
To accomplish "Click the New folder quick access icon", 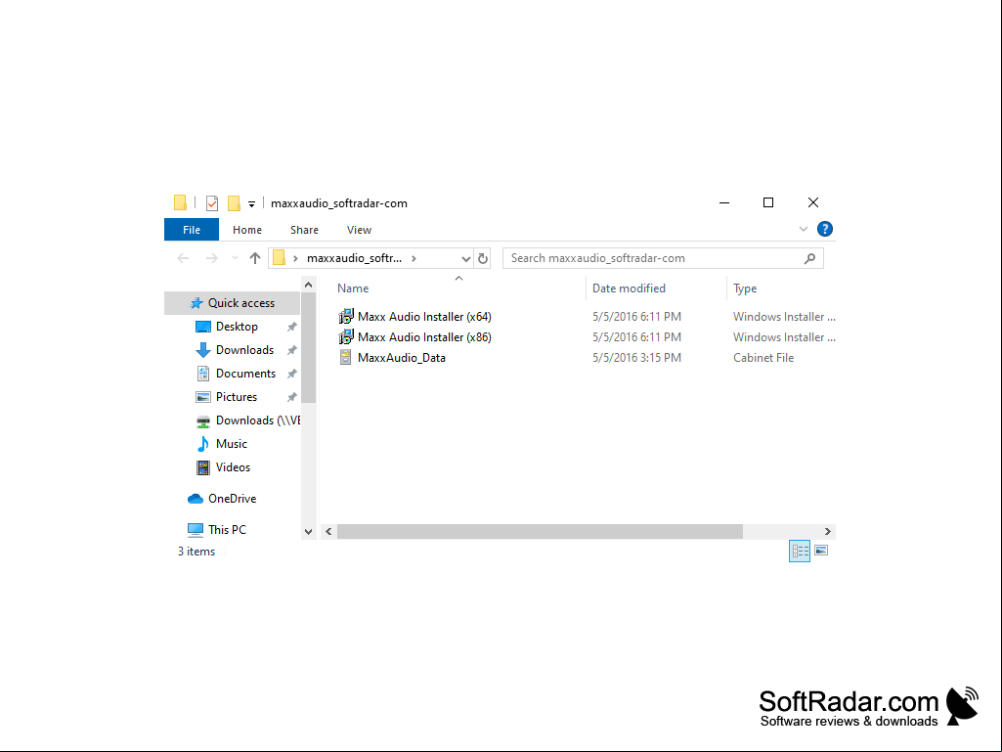I will (x=234, y=203).
